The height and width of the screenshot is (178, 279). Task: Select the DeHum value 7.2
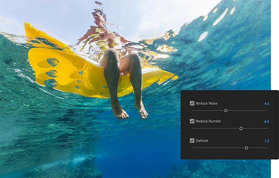pyautogui.click(x=267, y=141)
